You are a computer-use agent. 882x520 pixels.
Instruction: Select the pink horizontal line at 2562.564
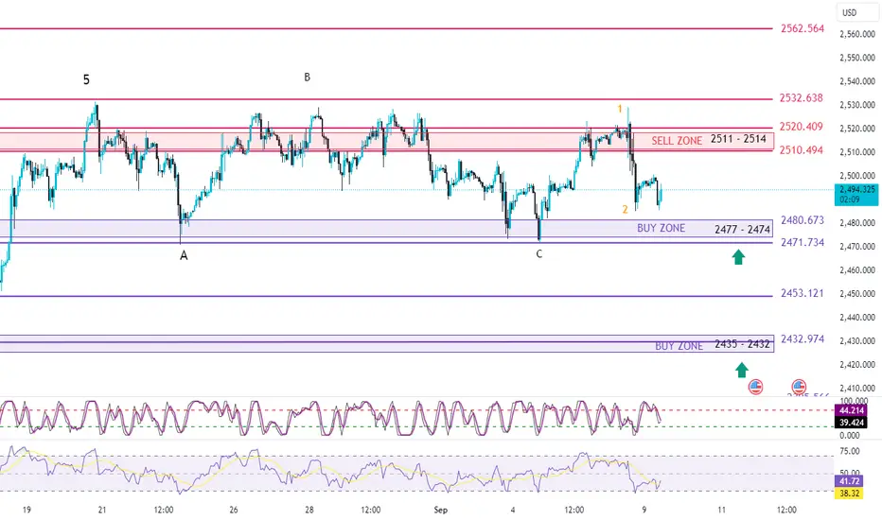pyautogui.click(x=386, y=28)
